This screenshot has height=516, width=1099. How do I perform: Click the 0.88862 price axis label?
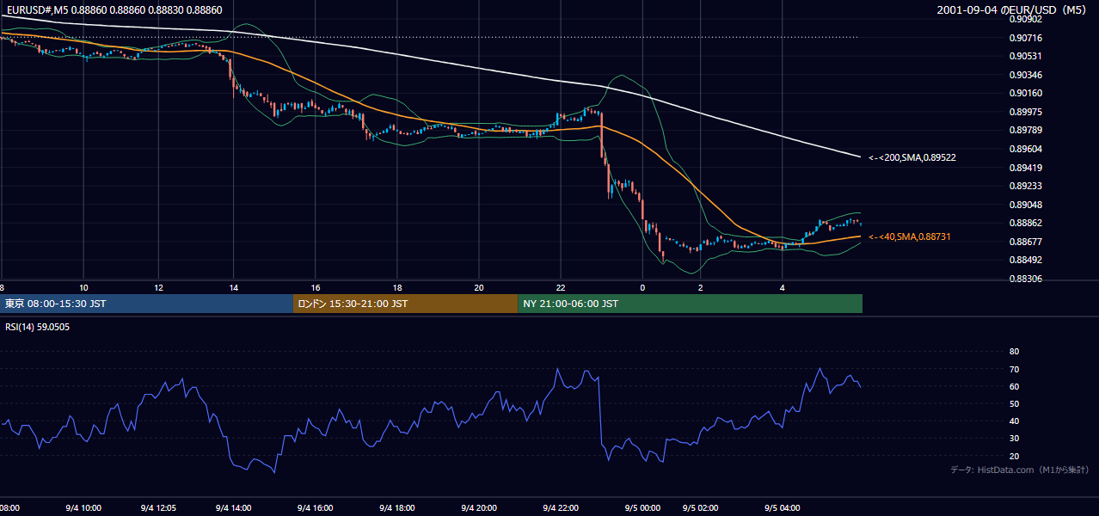(x=1026, y=223)
